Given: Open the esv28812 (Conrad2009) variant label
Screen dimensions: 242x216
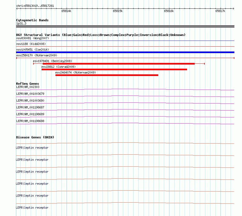Looking at the screenshot, I should (58, 67).
